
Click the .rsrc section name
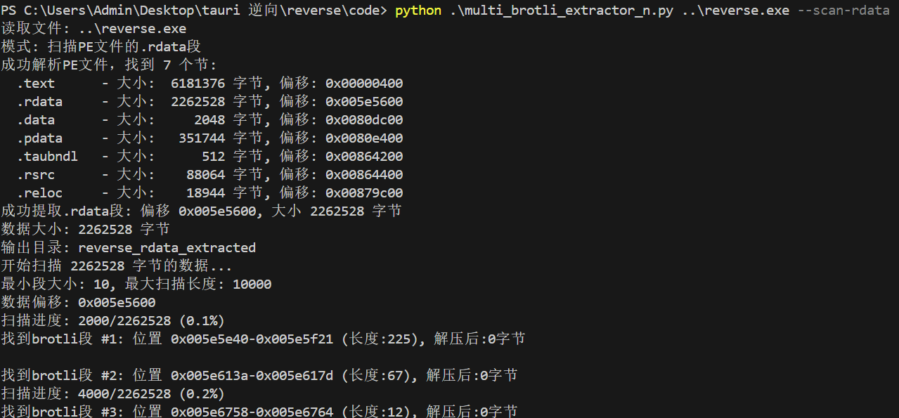[x=36, y=175]
